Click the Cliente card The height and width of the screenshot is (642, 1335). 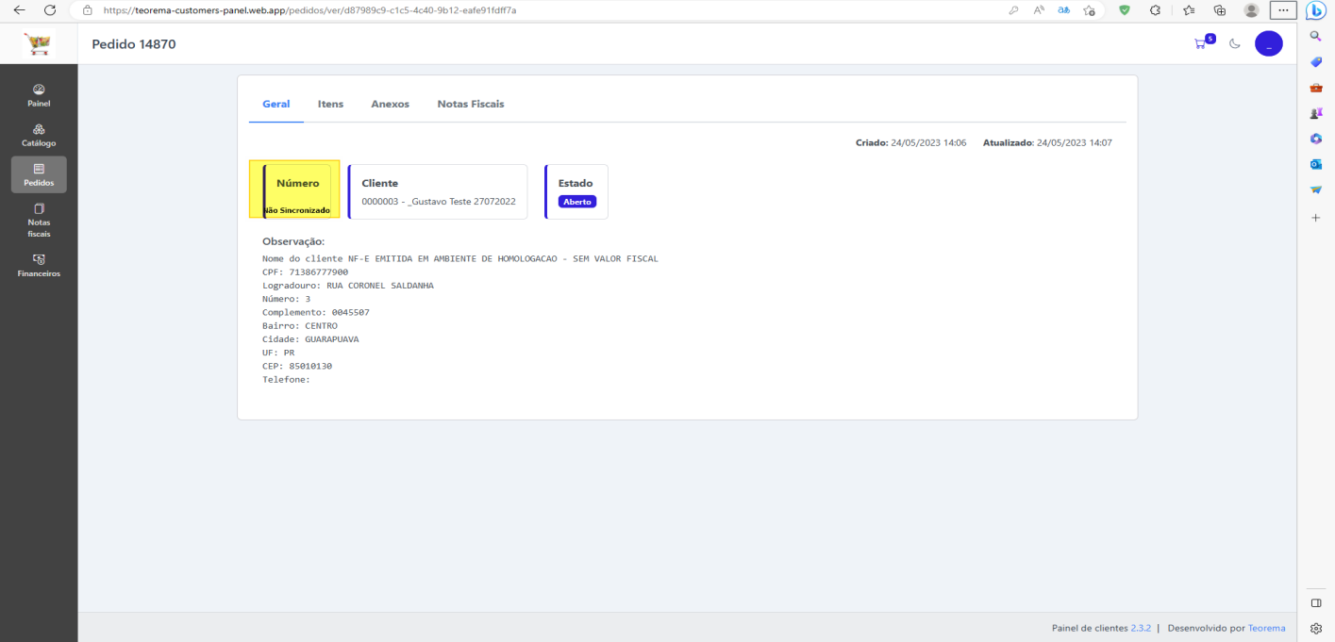click(438, 191)
